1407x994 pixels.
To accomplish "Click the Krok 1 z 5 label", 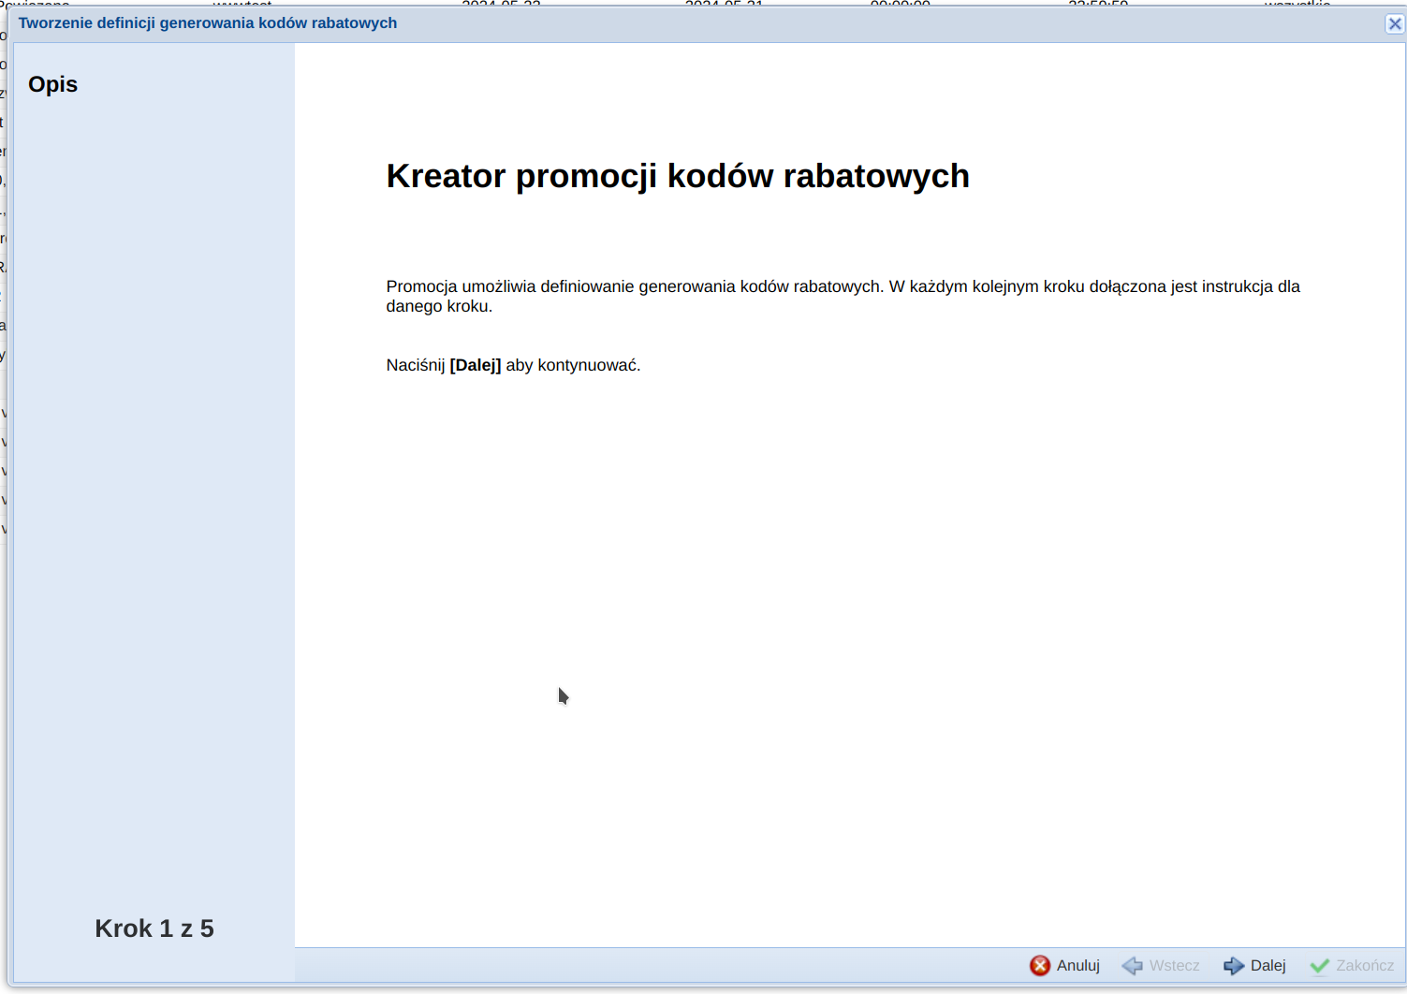I will [x=154, y=928].
